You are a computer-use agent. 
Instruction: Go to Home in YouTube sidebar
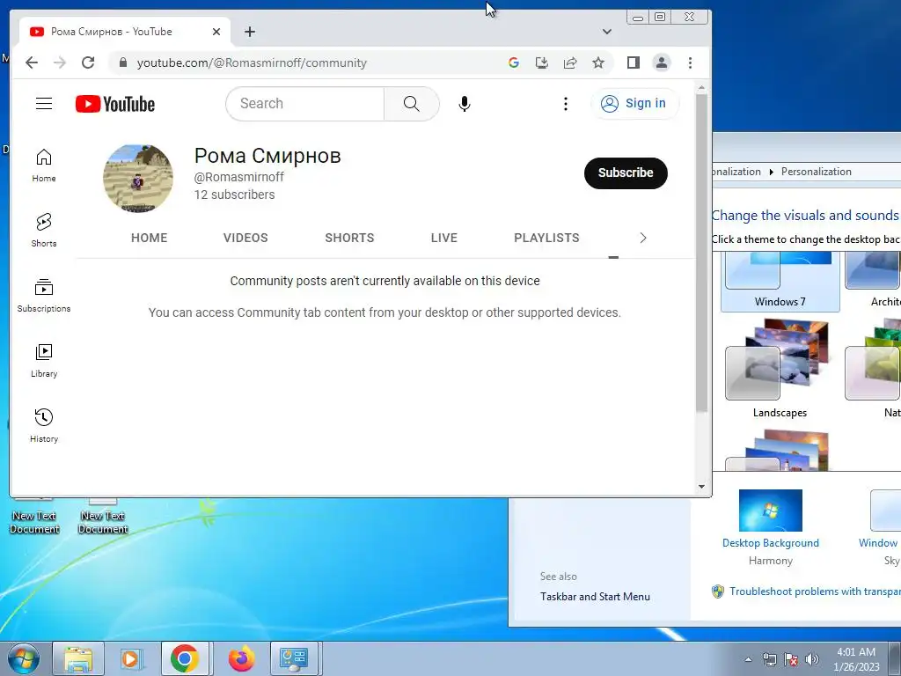(44, 165)
